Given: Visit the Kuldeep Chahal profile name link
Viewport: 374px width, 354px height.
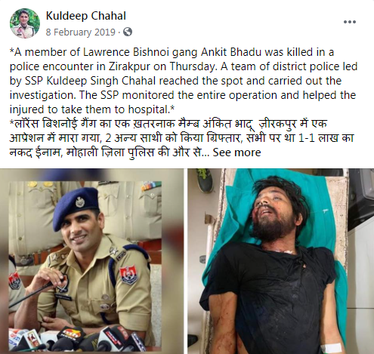Looking at the screenshot, I should click(86, 16).
